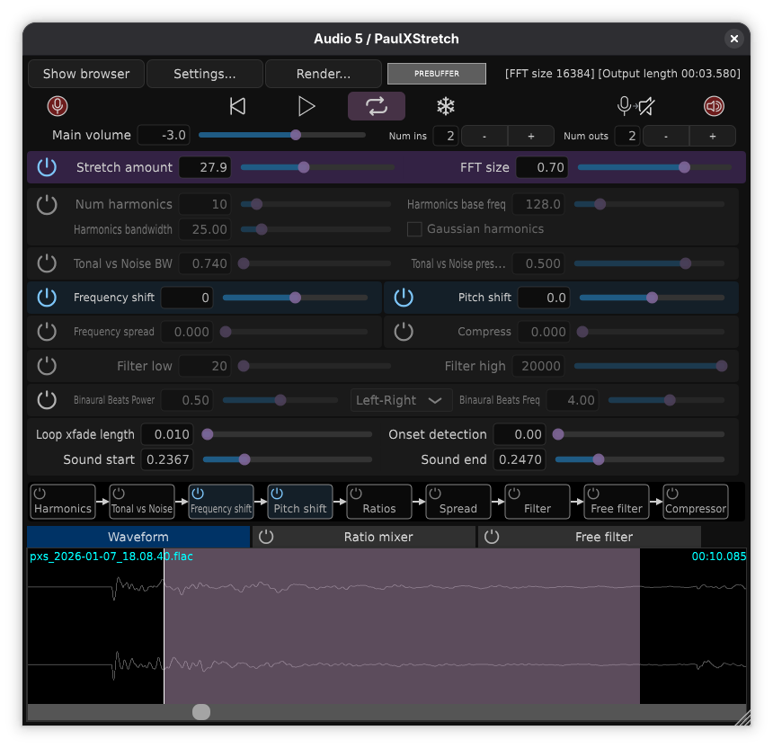
Task: Decrease Num outs with minus button
Action: pos(667,136)
